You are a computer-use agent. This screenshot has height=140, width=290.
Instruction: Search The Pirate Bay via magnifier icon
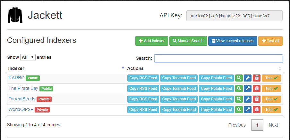pyautogui.click(x=239, y=89)
